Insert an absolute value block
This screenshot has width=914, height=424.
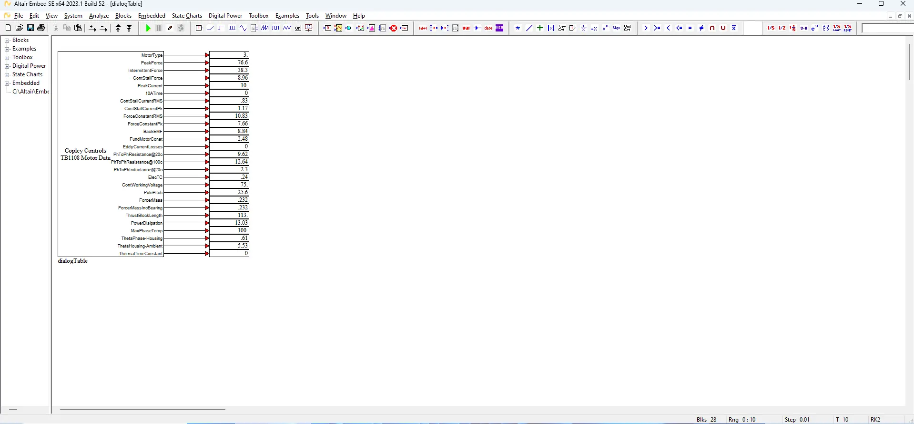click(x=551, y=28)
